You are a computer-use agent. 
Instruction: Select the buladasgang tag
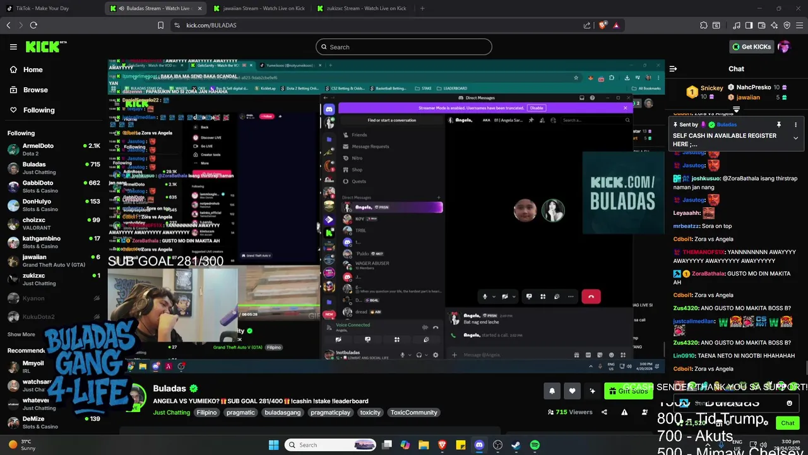[x=283, y=413]
